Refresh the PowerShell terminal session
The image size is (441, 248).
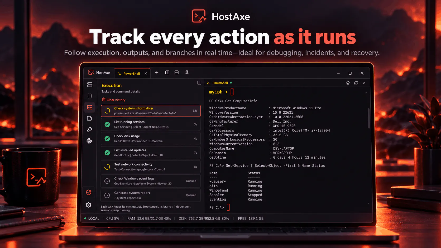tap(356, 83)
